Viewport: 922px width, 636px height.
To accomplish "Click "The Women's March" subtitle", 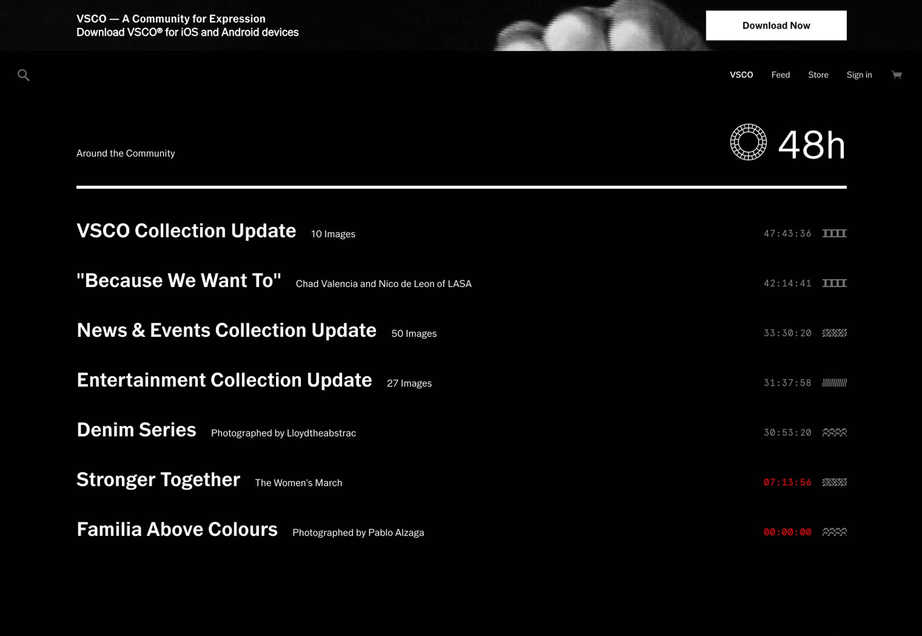I will click(298, 483).
